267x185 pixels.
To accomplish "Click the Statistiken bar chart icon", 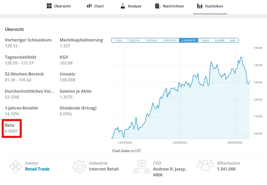I will coord(200,6).
